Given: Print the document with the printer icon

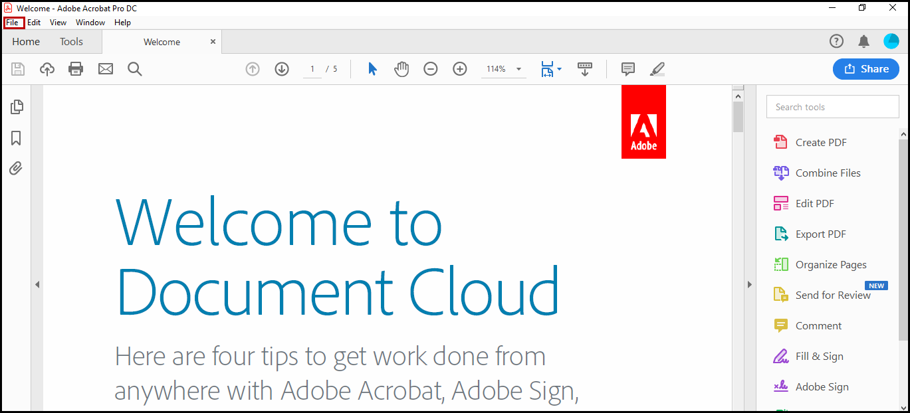Looking at the screenshot, I should click(x=76, y=69).
